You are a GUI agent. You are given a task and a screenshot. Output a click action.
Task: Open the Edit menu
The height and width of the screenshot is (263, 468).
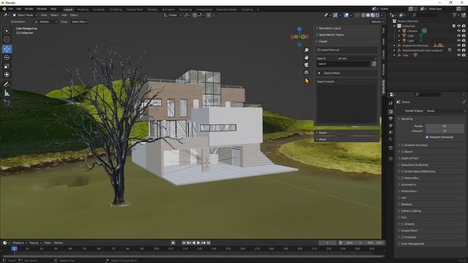19,9
